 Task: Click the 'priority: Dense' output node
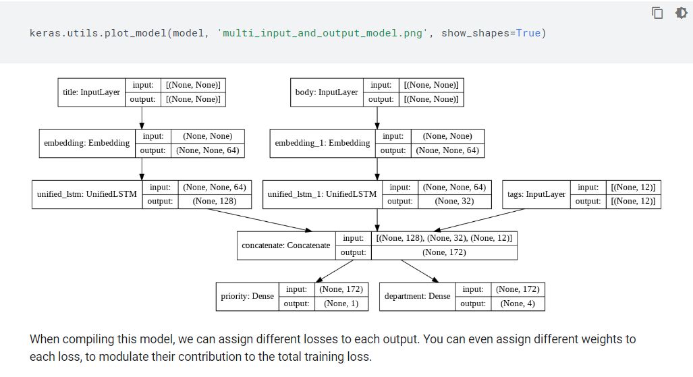pyautogui.click(x=247, y=296)
